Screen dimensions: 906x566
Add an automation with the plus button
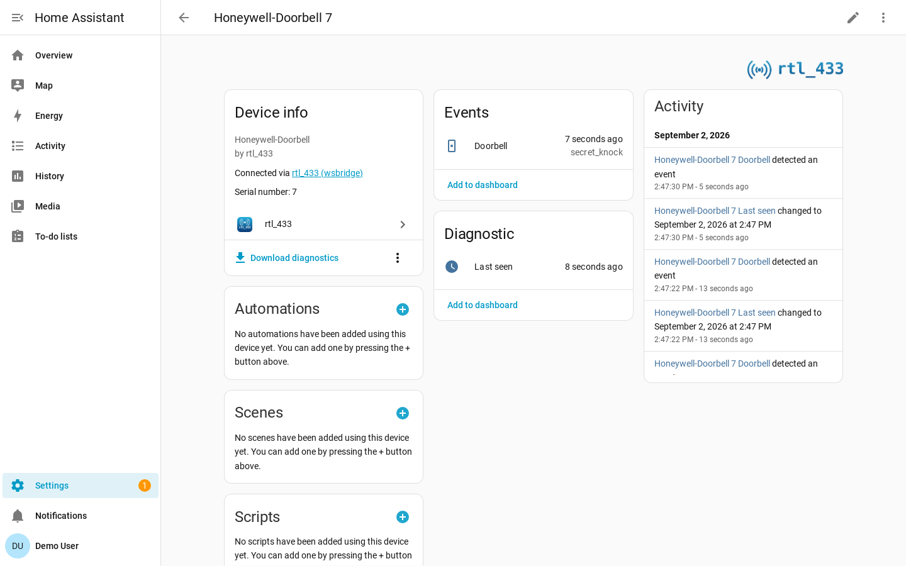[x=403, y=309]
